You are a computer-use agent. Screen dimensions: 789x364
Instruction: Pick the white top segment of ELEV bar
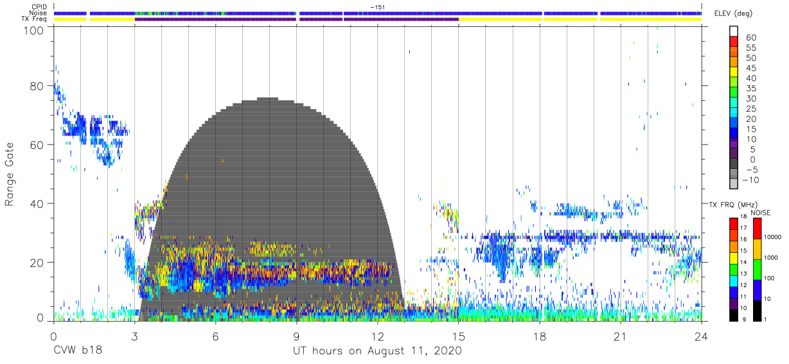(x=734, y=31)
